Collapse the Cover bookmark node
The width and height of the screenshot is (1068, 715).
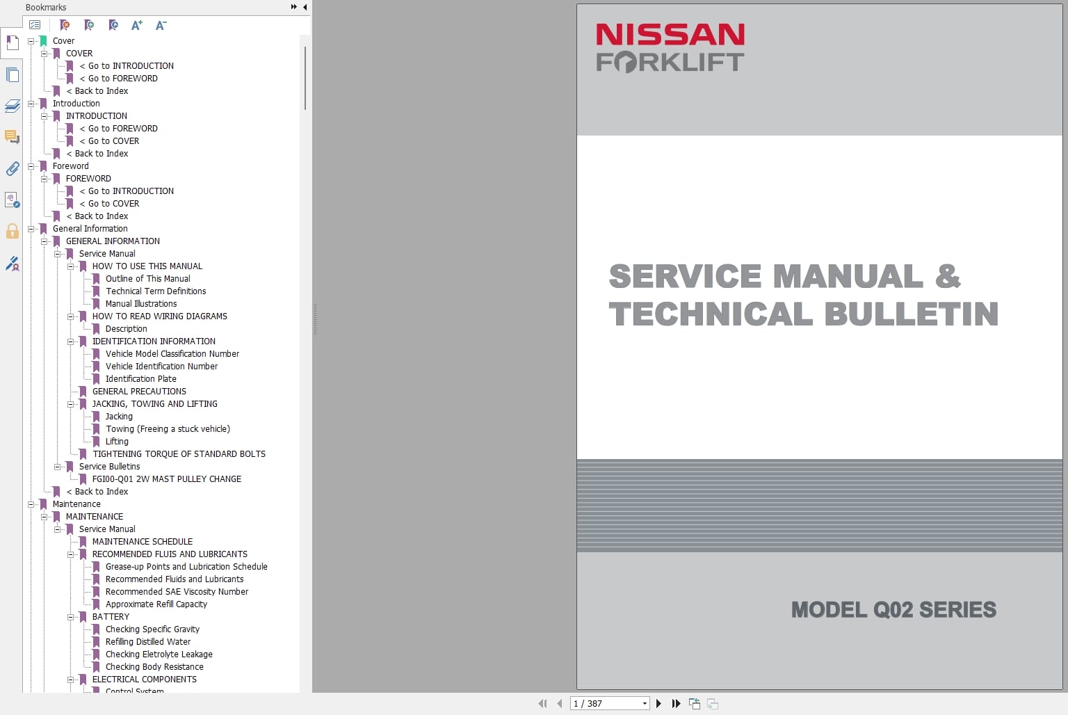coord(31,41)
